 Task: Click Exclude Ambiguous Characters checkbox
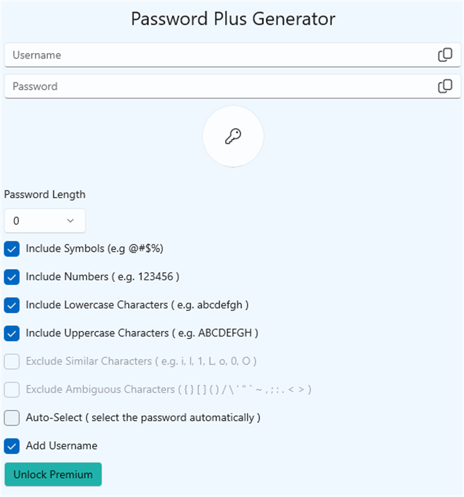tap(12, 390)
